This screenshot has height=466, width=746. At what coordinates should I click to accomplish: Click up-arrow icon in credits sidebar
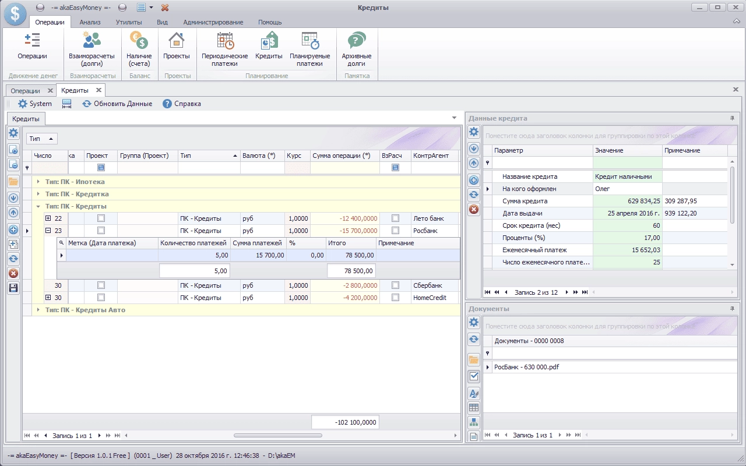point(13,213)
